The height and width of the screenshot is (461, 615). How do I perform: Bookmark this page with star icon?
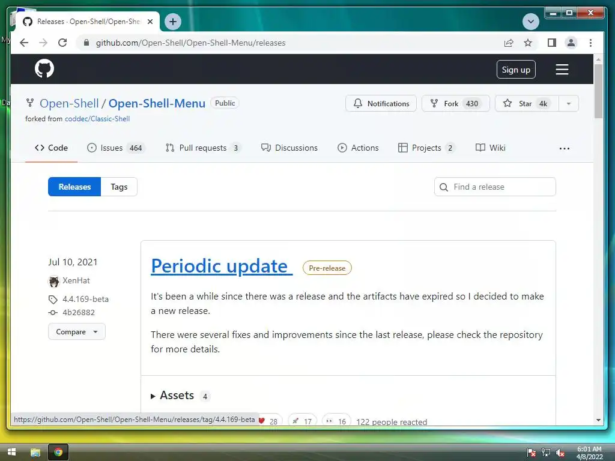pos(528,43)
